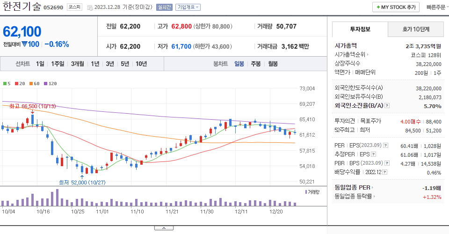The width and height of the screenshot is (449, 234).
Task: Select 월봉 candlestick chart
Action: tap(273, 64)
